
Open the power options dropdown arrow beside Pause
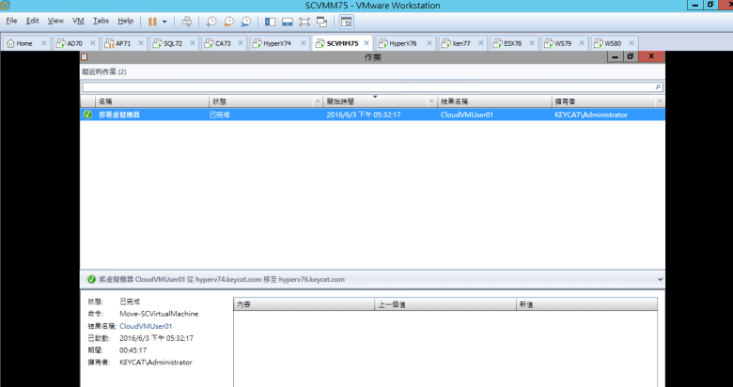click(165, 21)
